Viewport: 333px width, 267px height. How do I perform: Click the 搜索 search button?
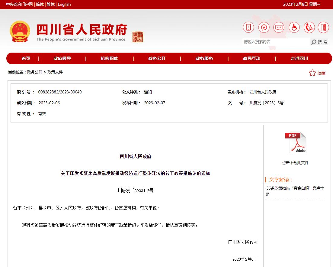click(319, 42)
